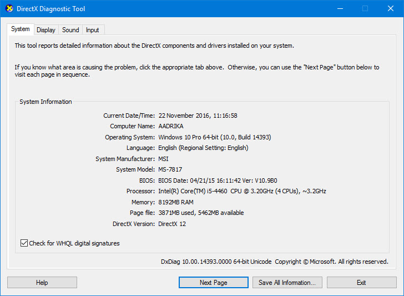The height and width of the screenshot is (296, 404).
Task: Click the Intel Core i5-4460 processor value
Action: coord(242,191)
